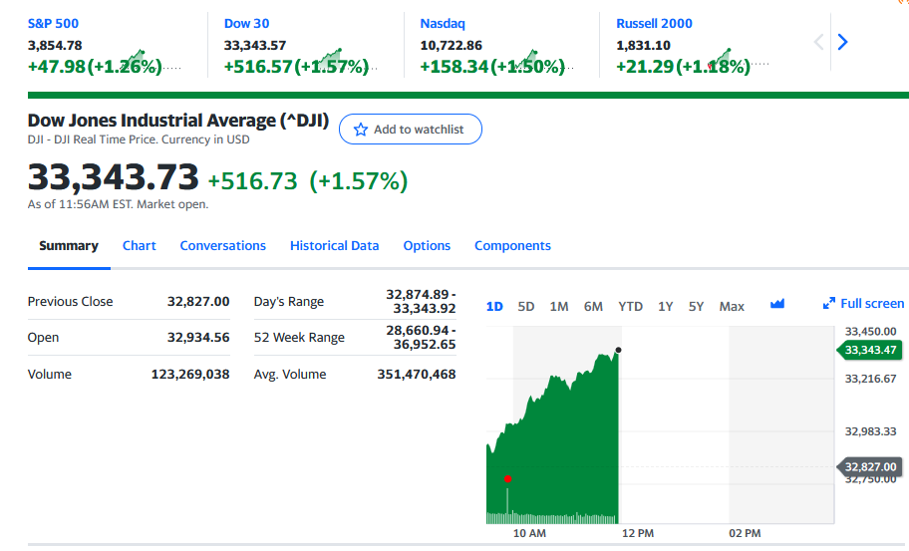
Task: Click the current price dot on chart
Action: pos(619,350)
